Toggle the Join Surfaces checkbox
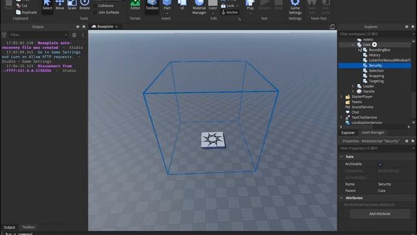This screenshot has height=235, width=417. pyautogui.click(x=95, y=12)
